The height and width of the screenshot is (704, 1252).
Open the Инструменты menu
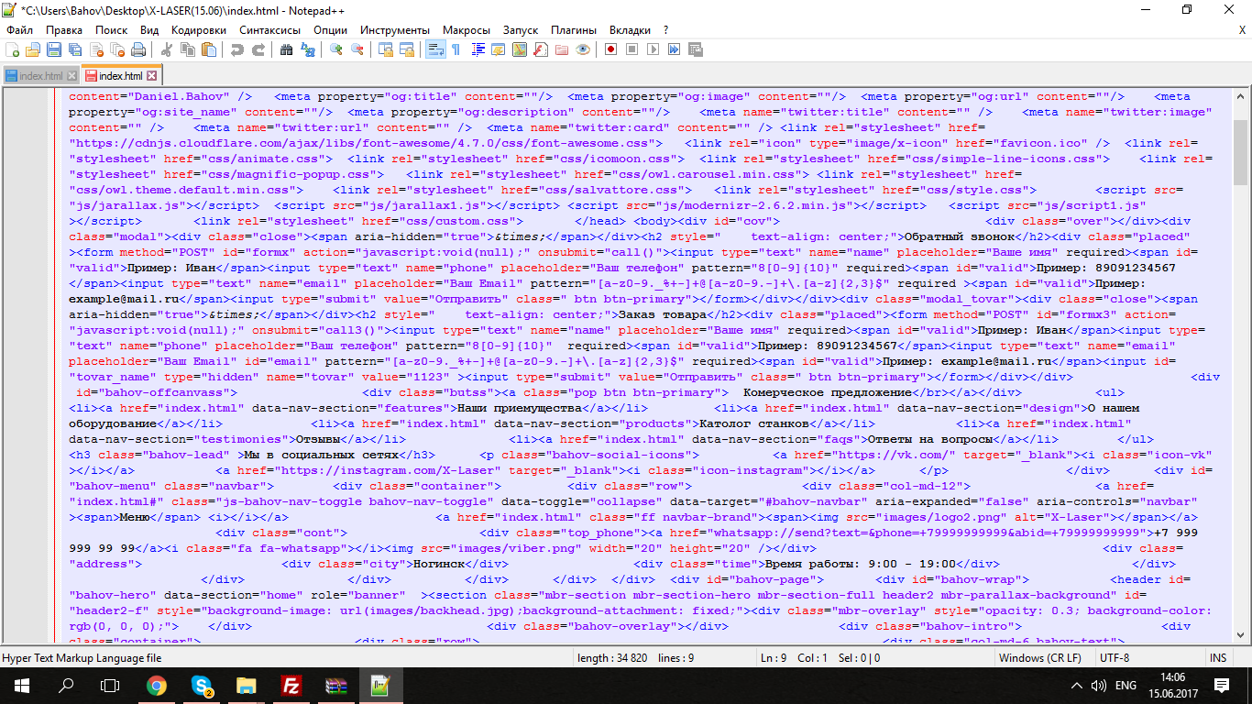pos(395,30)
